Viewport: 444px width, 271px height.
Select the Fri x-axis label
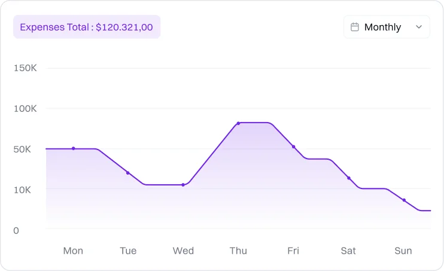pos(293,251)
